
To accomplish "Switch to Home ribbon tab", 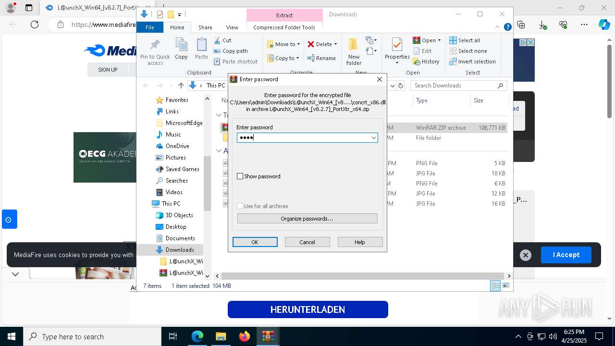I will coord(177,27).
